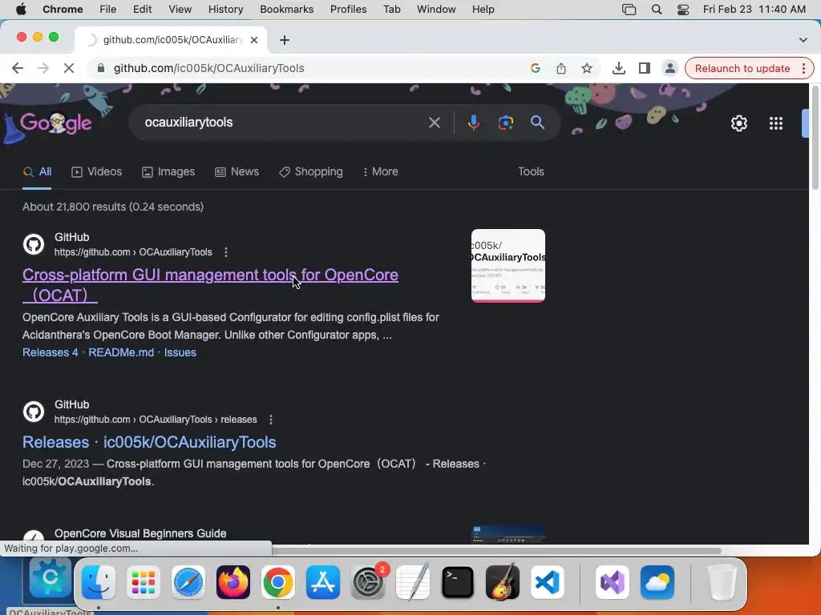This screenshot has width=821, height=615.
Task: Open a new tab with plus button
Action: tap(285, 40)
